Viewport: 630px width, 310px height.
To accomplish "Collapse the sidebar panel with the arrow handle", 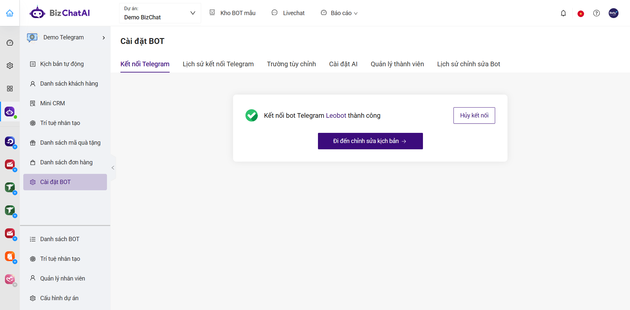I will tap(113, 168).
